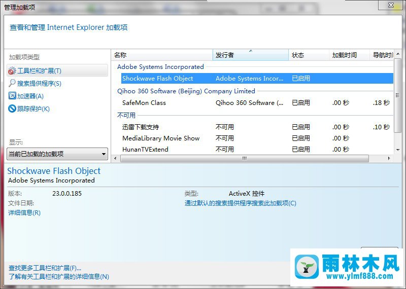Click the vertical scrollbar thumb
This screenshot has height=289, width=406.
click(397, 95)
